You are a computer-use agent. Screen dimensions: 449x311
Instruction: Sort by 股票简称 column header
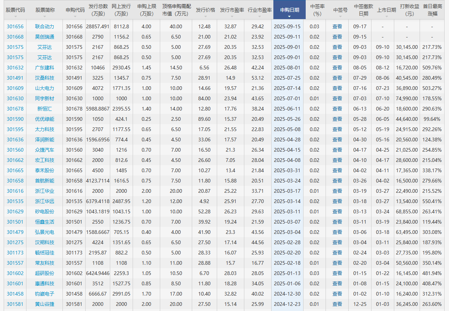(x=45, y=10)
